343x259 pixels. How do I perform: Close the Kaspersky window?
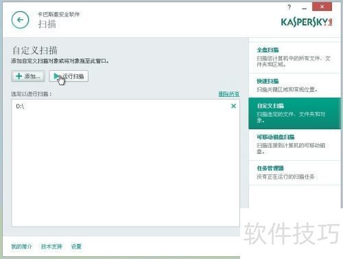click(x=322, y=7)
